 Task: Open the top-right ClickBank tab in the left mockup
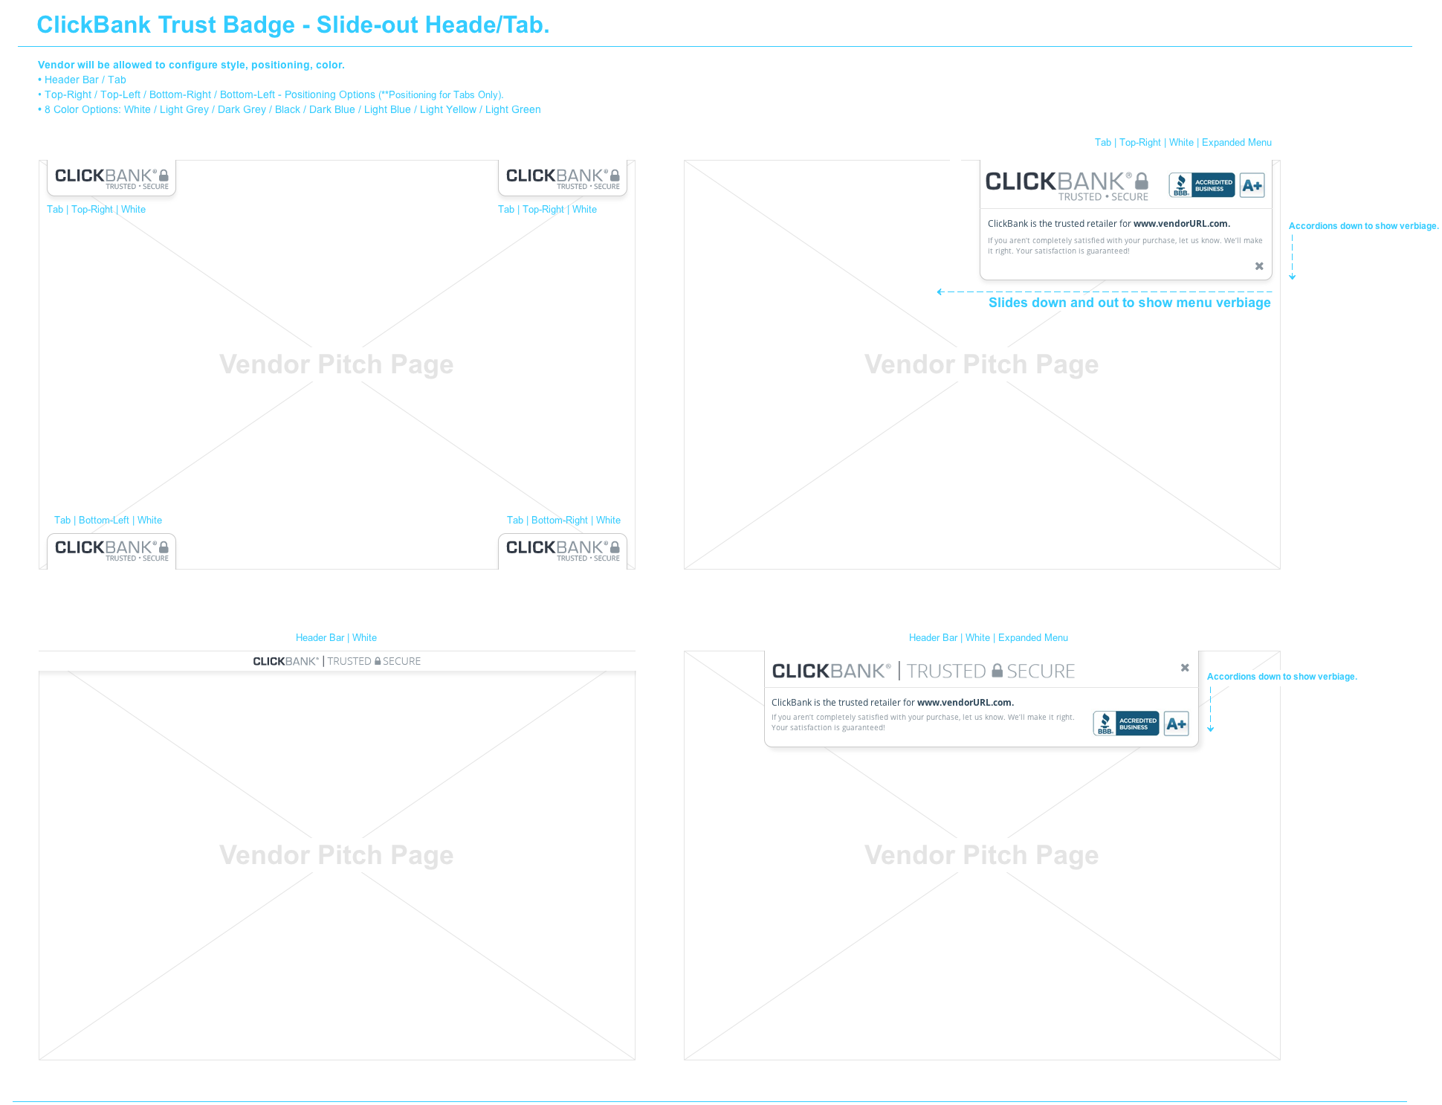563,178
